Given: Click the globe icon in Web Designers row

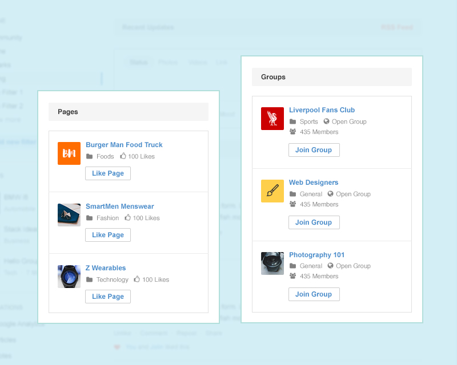Looking at the screenshot, I should (330, 193).
